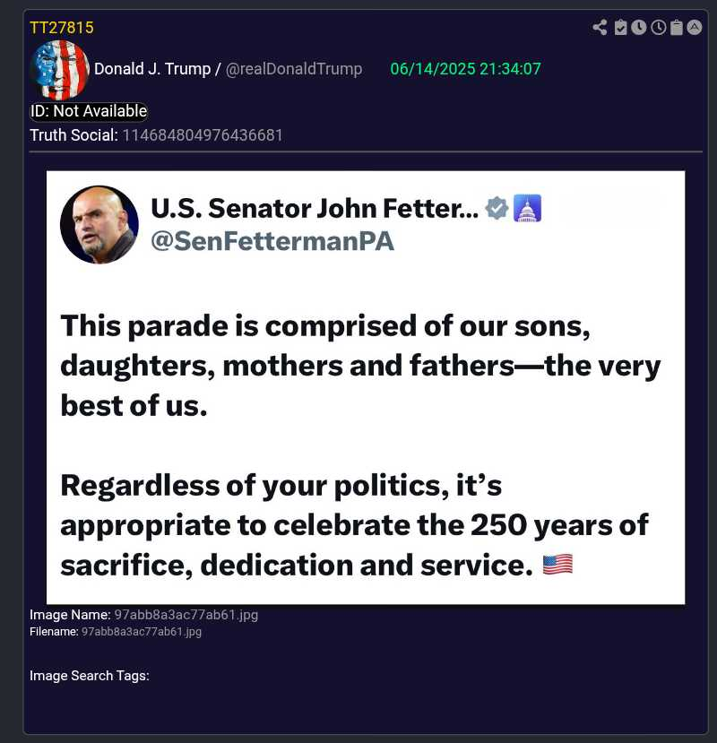The image size is (717, 743).
Task: Click the outlined clock icon
Action: [658, 28]
